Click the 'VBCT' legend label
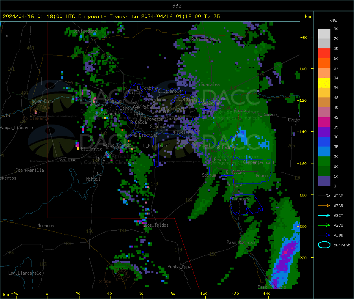Image resolution: width=354 pixels, height=299 pixels. point(338,216)
